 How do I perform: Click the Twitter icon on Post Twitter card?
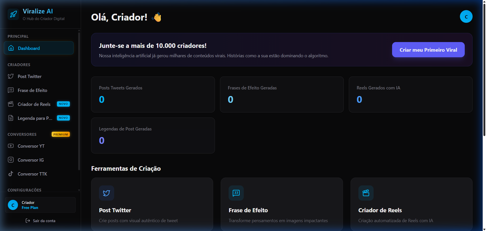pos(106,193)
